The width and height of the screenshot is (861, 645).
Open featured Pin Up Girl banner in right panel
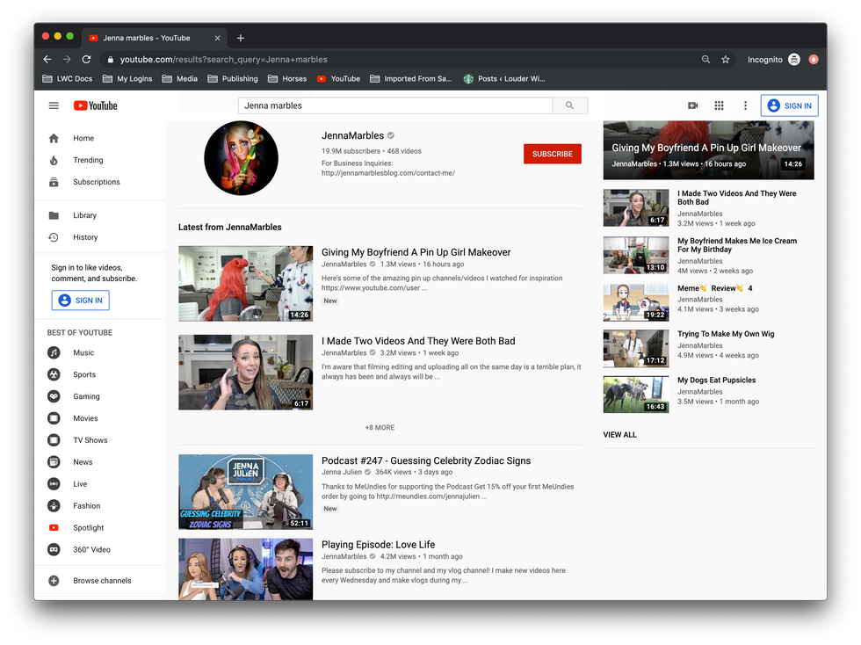pos(708,150)
